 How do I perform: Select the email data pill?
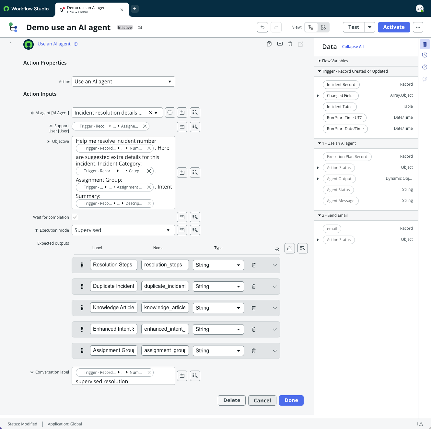tap(332, 229)
